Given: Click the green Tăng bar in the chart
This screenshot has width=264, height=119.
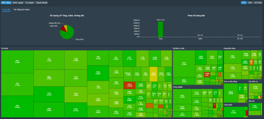Looking at the screenshot, I should coord(160,29).
